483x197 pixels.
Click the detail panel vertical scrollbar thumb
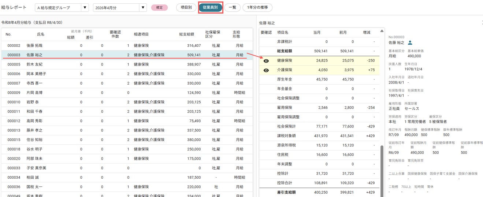382,170
